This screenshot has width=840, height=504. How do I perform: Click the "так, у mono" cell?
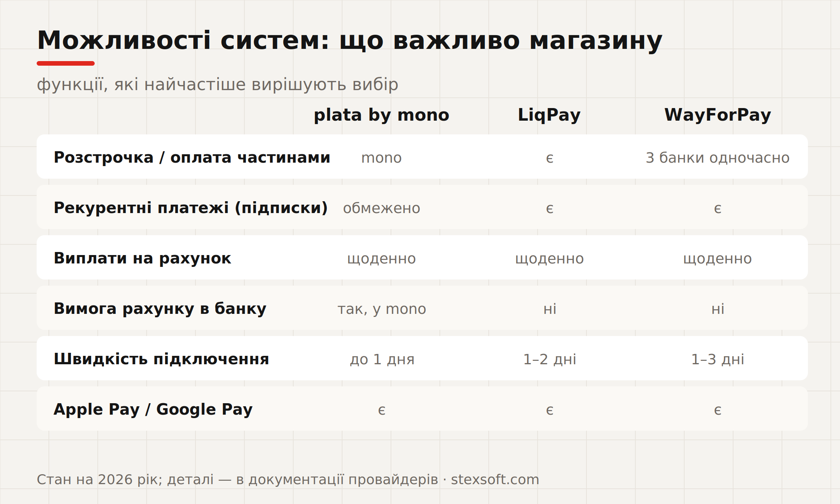point(382,309)
